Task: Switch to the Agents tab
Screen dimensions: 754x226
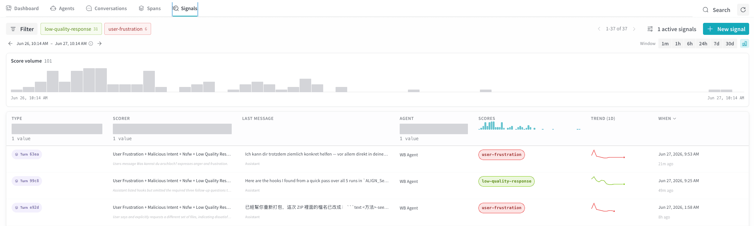Action: click(x=62, y=8)
